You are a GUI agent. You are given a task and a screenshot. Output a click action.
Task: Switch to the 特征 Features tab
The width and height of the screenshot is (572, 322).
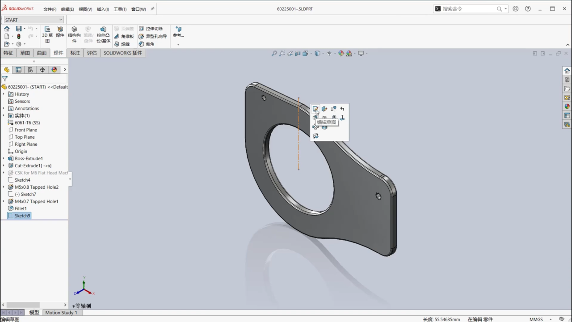(x=8, y=53)
